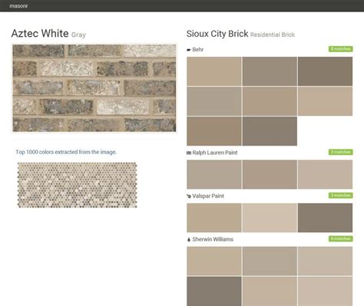
Task: Select Behr third row first brown swatch
Action: tap(214, 131)
